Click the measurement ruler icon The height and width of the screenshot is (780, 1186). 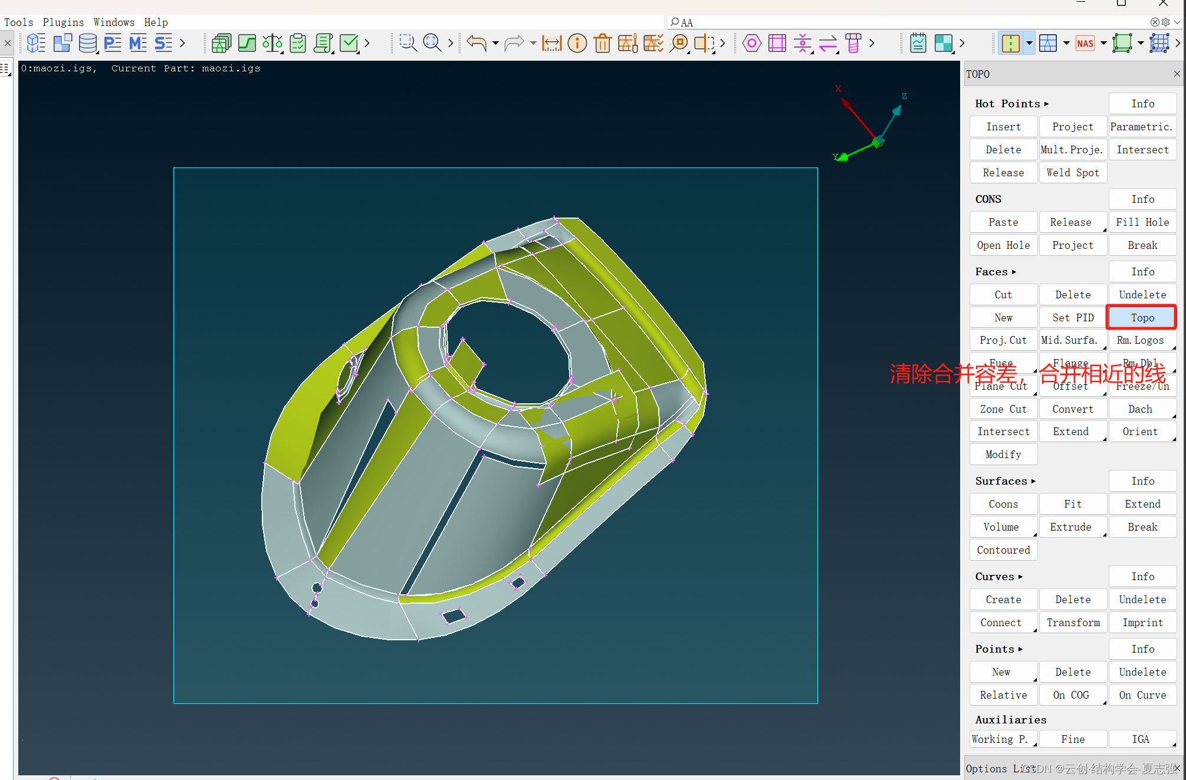(x=551, y=43)
